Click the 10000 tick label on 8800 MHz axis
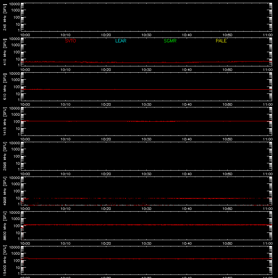Image resolution: width=278 pixels, height=278 pixels. [15, 213]
